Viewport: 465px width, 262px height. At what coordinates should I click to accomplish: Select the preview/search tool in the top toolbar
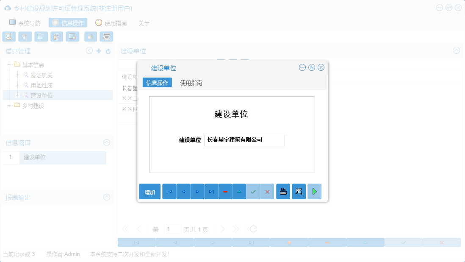tap(9, 36)
